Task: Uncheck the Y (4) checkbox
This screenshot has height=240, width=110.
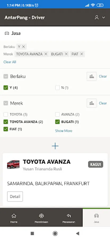Action: point(6,88)
